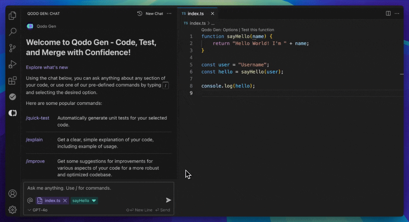Image resolution: width=409 pixels, height=222 pixels.
Task: Select the /explain command
Action: pos(34,140)
